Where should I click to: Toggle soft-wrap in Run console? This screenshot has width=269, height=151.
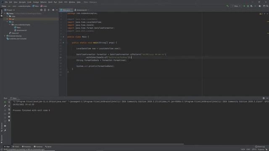[x=9, y=109]
